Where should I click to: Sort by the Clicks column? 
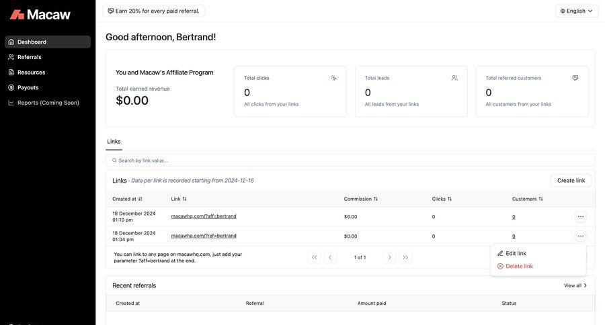(442, 199)
